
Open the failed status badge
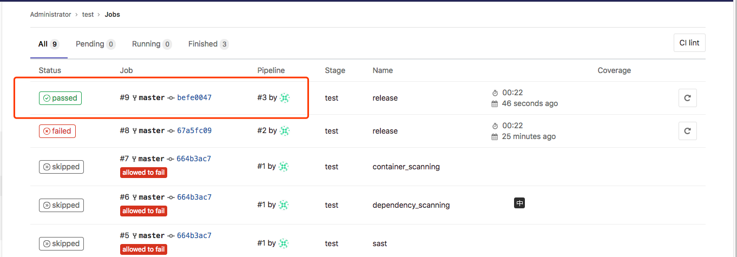tap(57, 131)
